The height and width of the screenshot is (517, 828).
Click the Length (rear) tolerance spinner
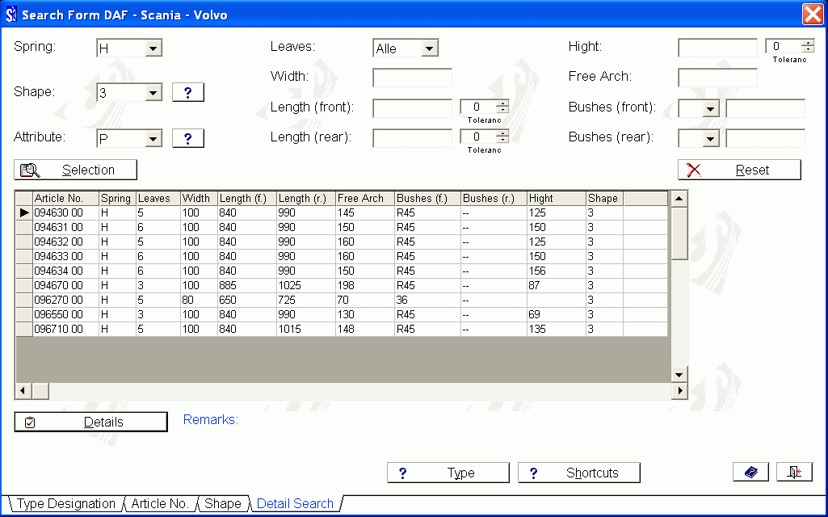(502, 137)
